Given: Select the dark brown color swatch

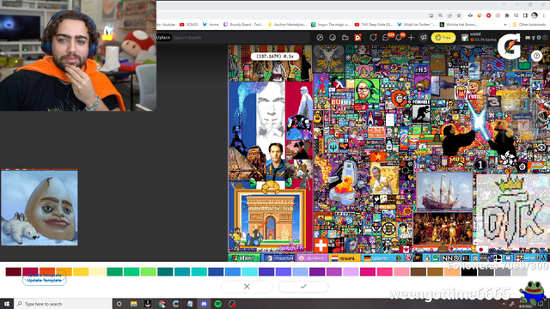Looking at the screenshot, I should (x=418, y=272).
